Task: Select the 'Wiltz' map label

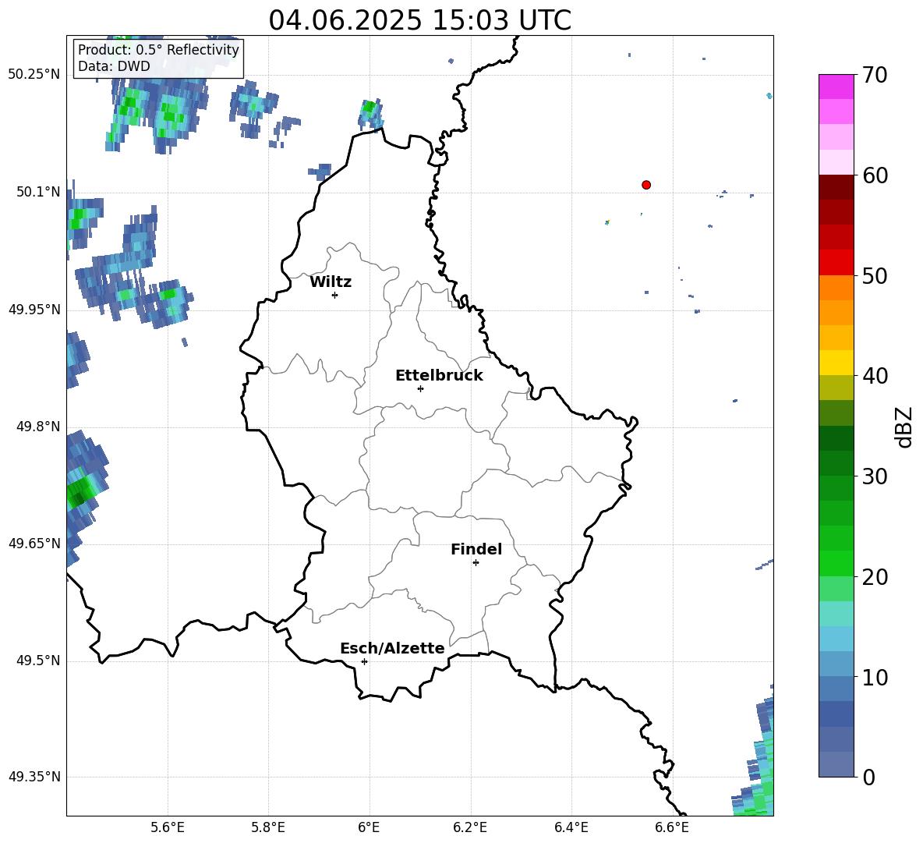Action: click(331, 282)
